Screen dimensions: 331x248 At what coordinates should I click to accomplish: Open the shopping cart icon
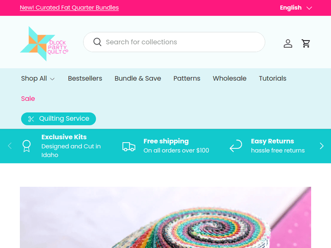pos(306,44)
